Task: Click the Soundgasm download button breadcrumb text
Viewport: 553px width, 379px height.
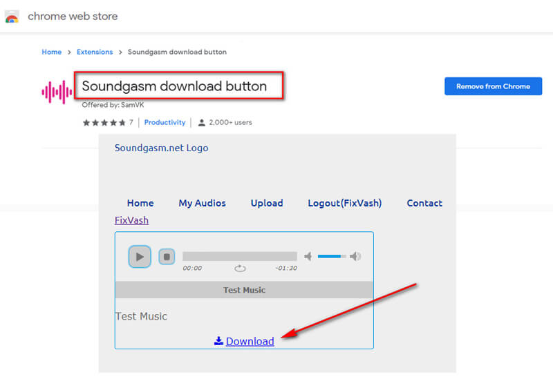Action: [x=177, y=52]
